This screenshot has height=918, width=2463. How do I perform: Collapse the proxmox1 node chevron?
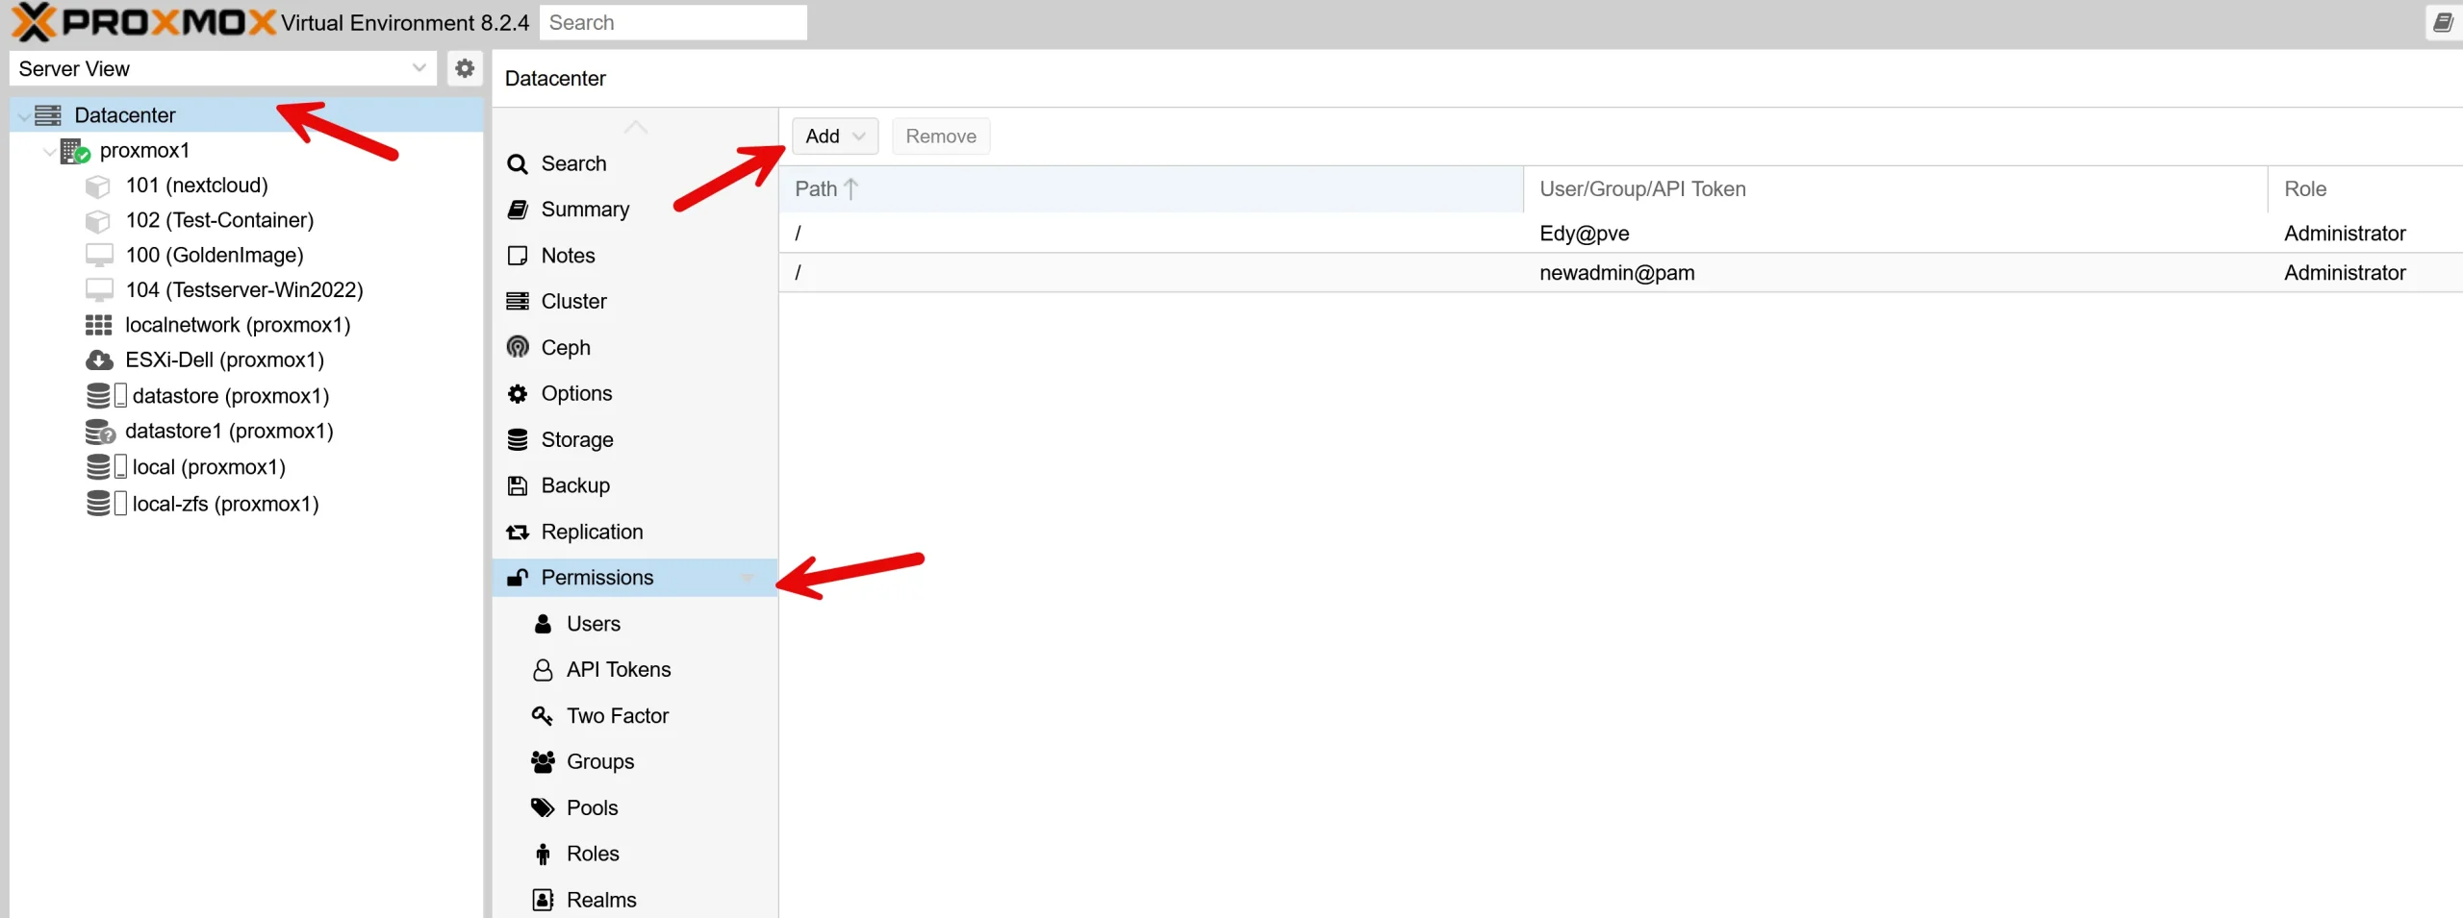pyautogui.click(x=48, y=150)
